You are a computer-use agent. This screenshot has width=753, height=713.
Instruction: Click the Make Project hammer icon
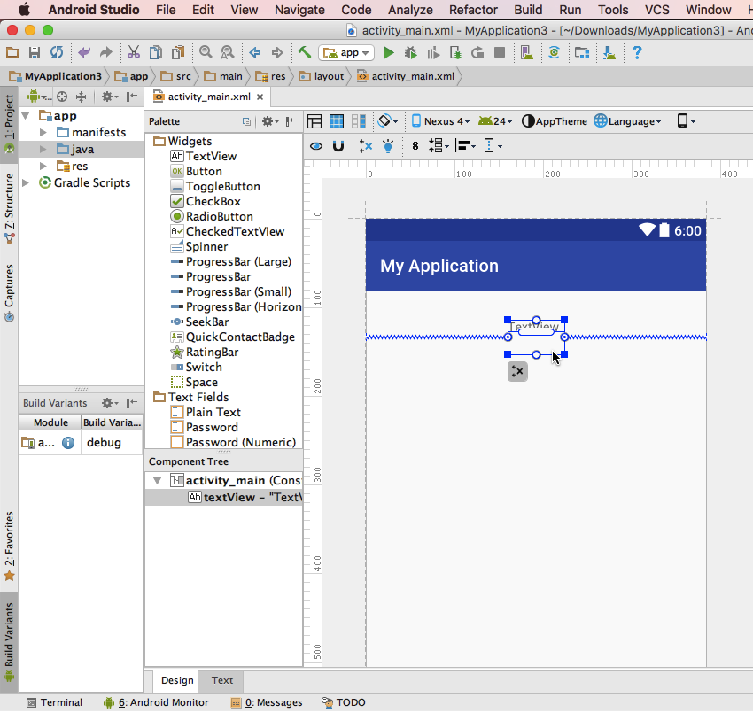coord(305,52)
